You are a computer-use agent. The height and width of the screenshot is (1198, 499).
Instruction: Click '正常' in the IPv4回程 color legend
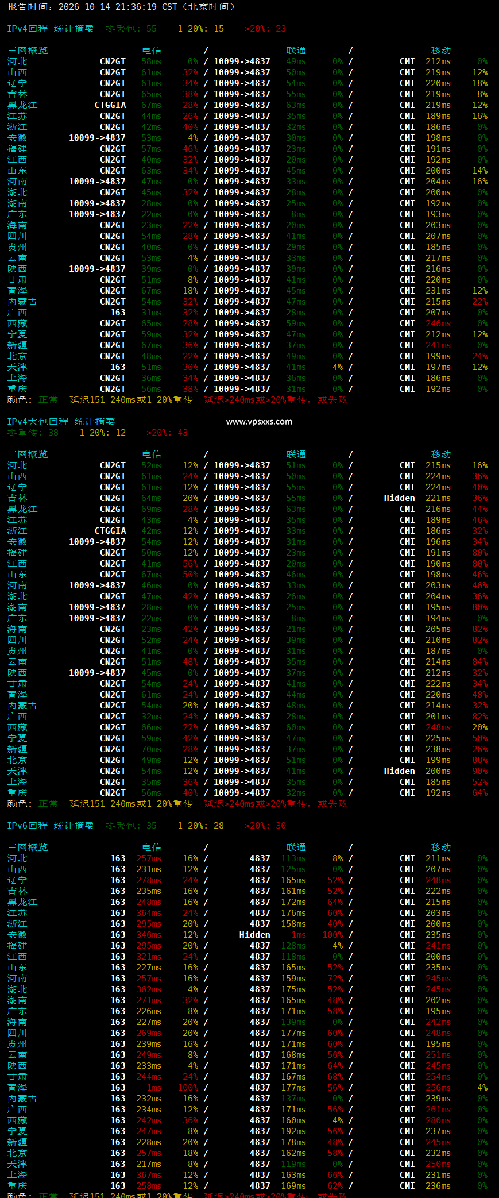coord(48,400)
